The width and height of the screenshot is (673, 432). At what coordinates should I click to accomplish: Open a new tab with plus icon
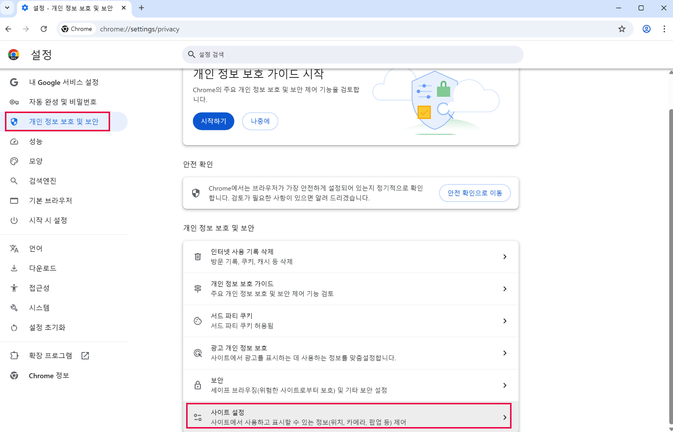(142, 8)
